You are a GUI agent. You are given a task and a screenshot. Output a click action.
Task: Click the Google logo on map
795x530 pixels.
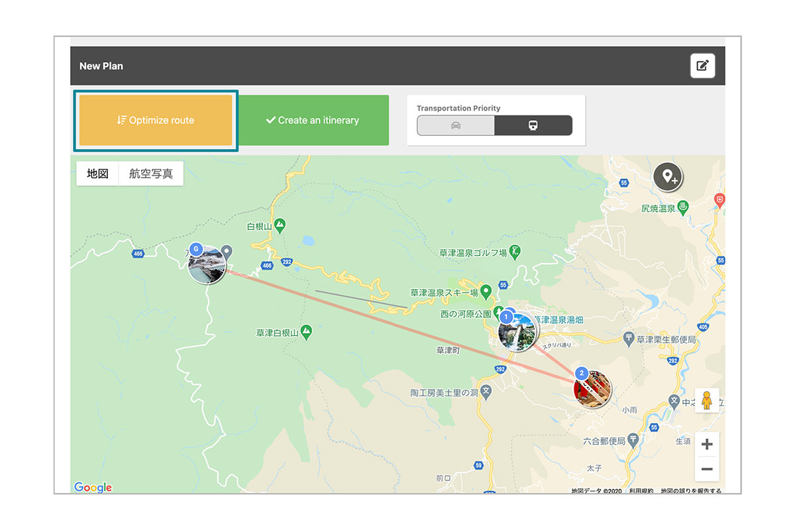click(x=93, y=487)
